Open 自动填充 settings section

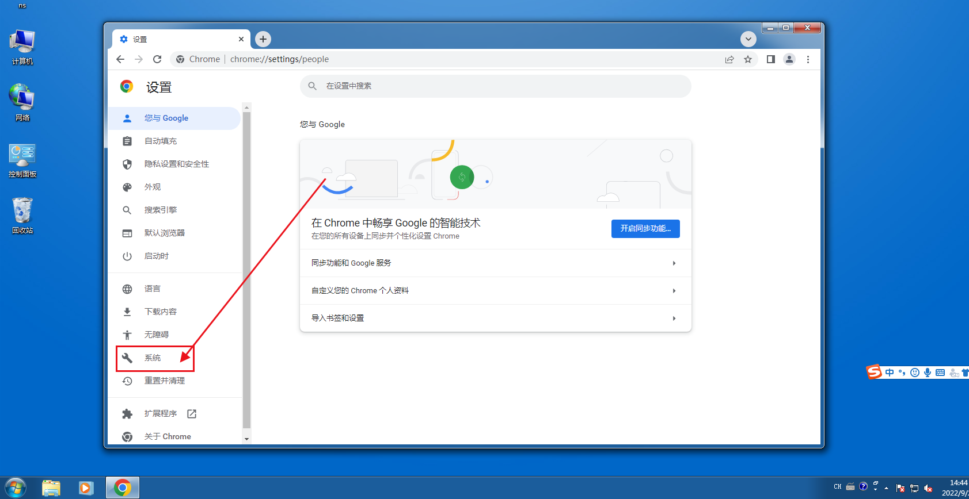tap(174, 141)
